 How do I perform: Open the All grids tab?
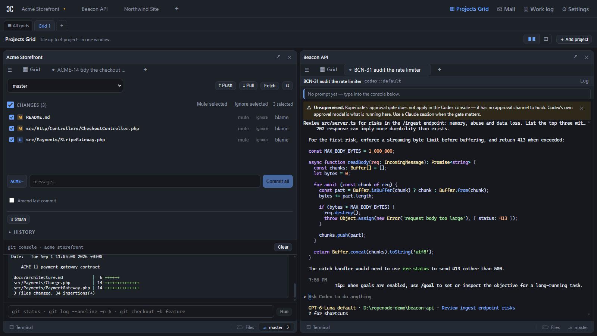[x=18, y=26]
